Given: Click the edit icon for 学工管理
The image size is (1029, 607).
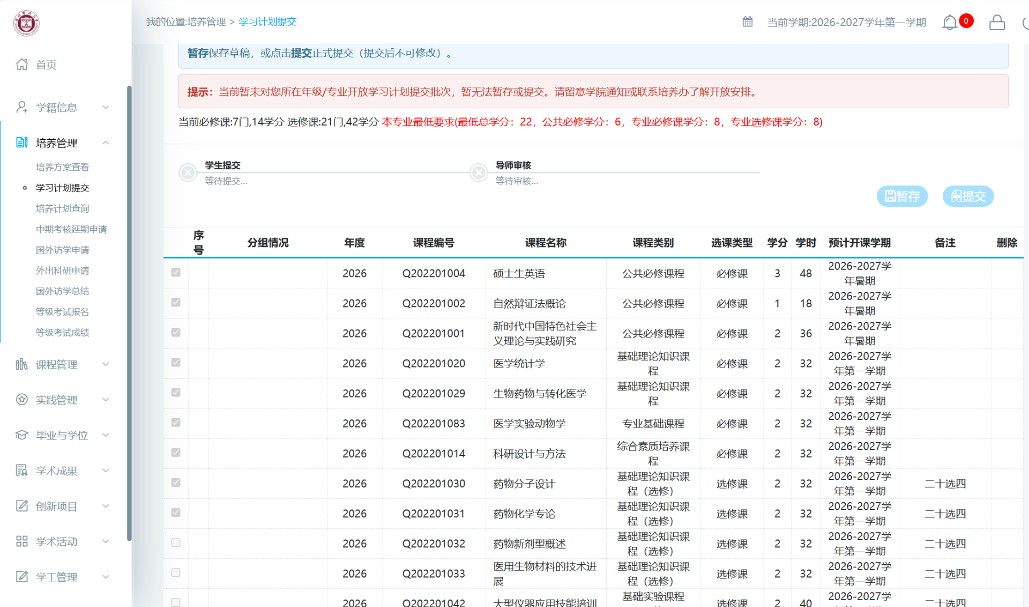Looking at the screenshot, I should tap(22, 576).
